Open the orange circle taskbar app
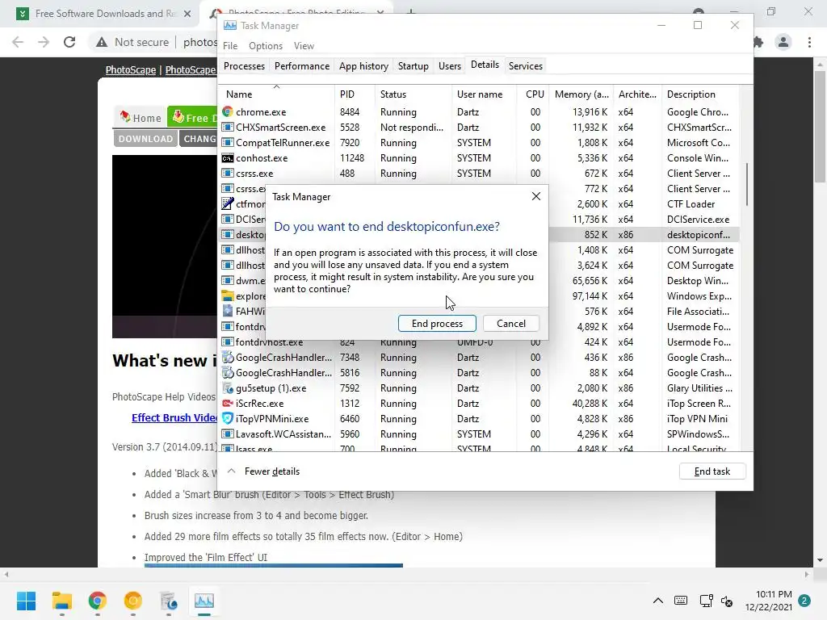827x620 pixels. click(133, 601)
